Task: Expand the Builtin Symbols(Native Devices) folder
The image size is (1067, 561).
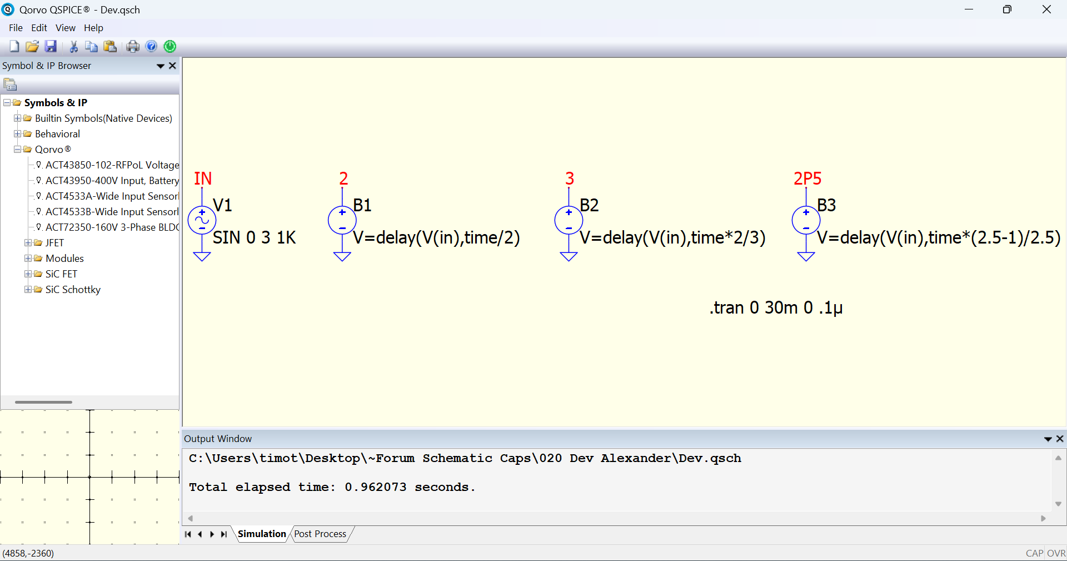Action: tap(17, 118)
